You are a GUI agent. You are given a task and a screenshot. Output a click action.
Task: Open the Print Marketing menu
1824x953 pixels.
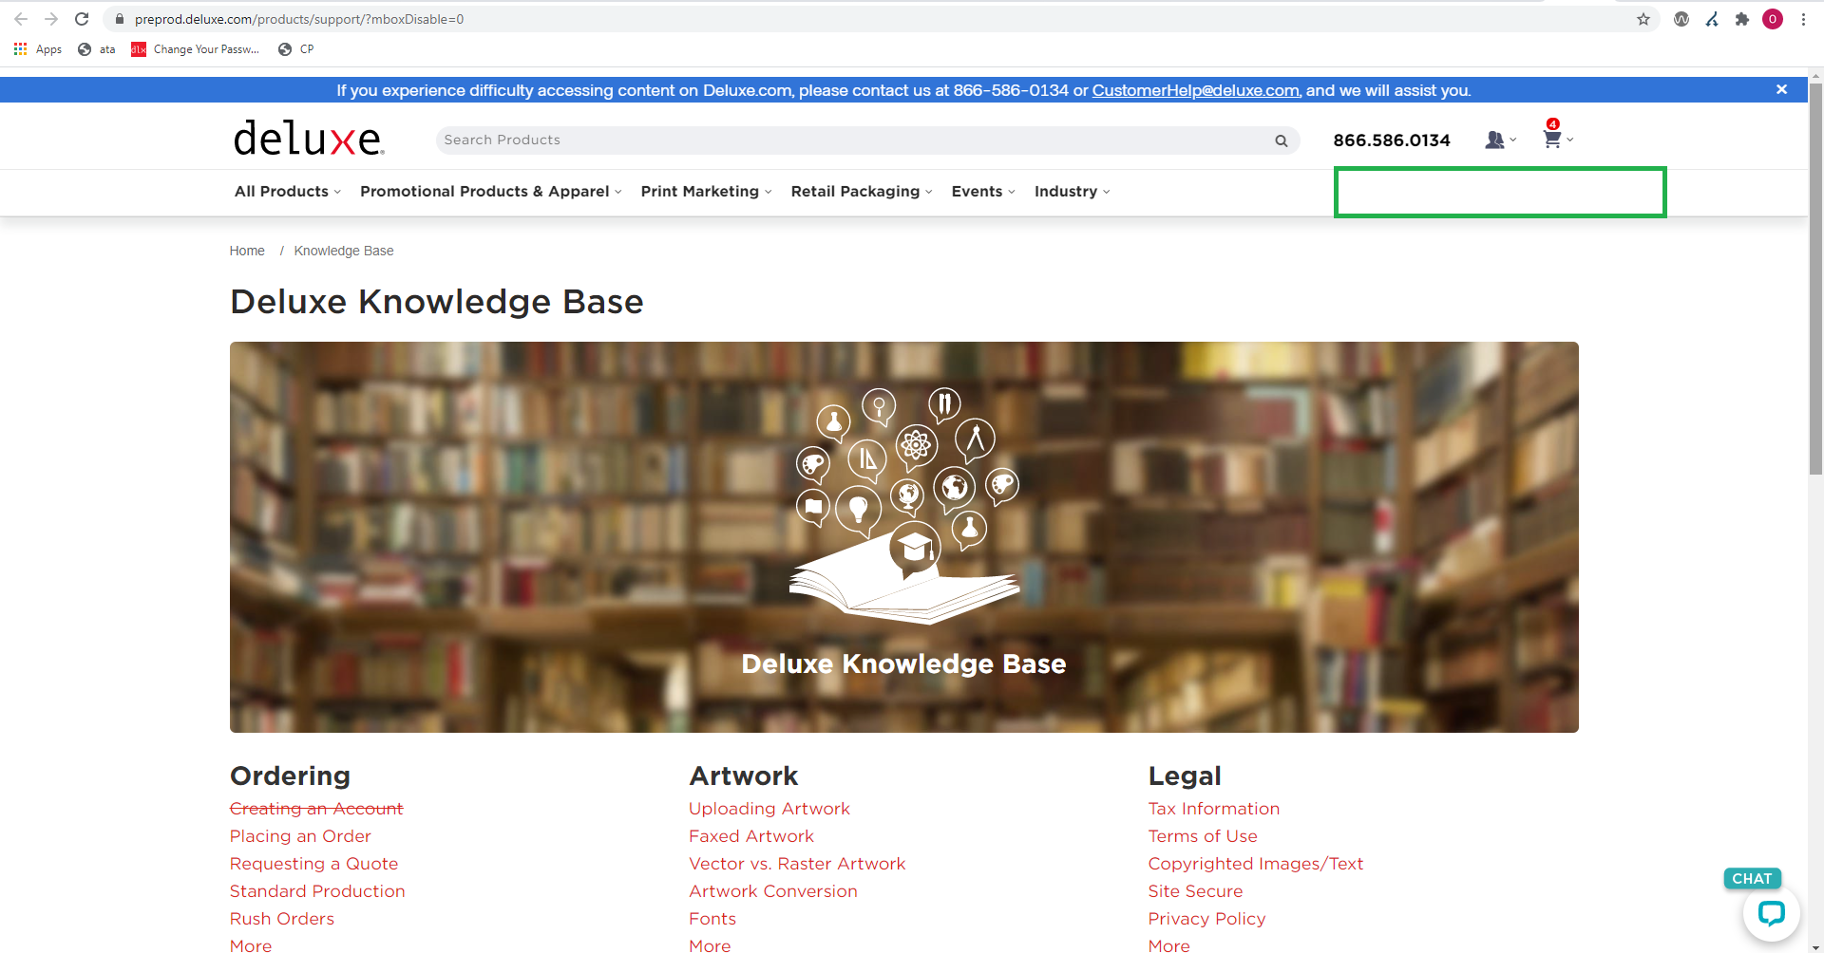tap(706, 192)
